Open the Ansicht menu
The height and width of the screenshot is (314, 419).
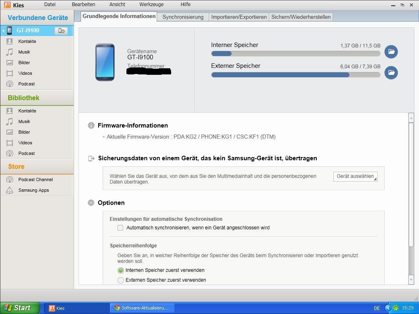tap(117, 4)
